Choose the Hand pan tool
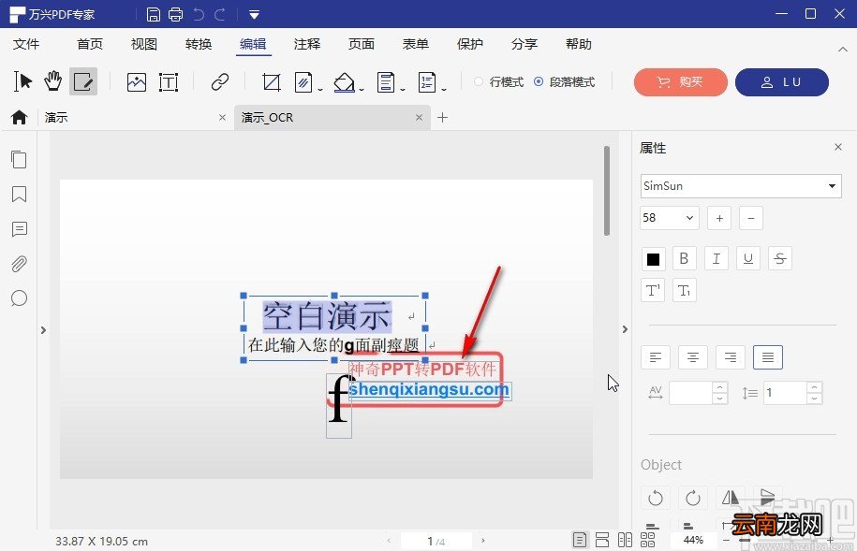 [x=53, y=81]
